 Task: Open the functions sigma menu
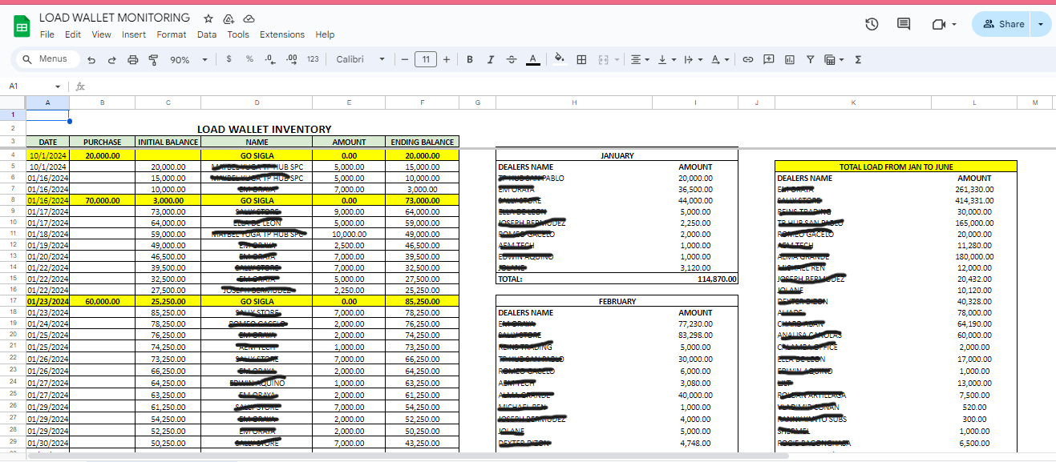click(x=858, y=59)
